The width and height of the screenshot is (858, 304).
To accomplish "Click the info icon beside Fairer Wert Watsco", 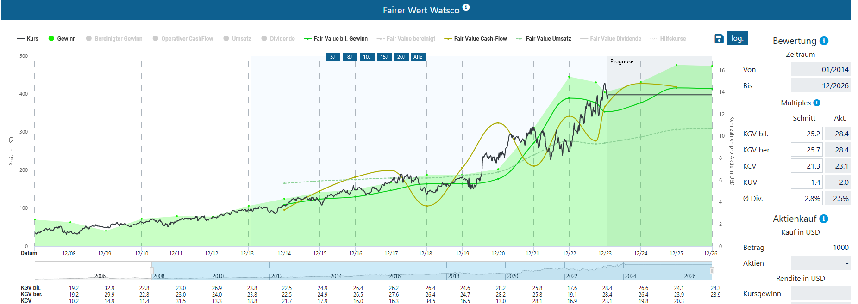I will (466, 7).
